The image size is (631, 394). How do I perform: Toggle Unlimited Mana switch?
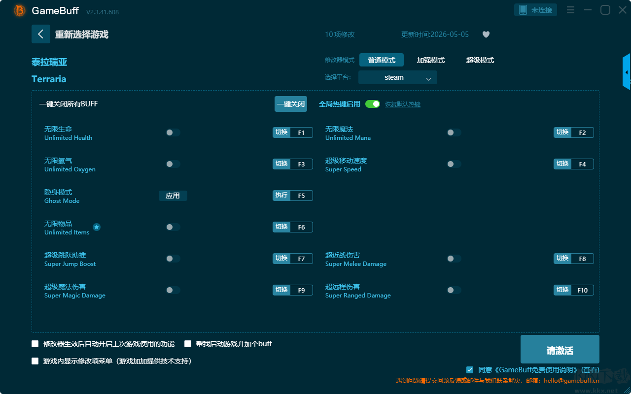pyautogui.click(x=454, y=132)
